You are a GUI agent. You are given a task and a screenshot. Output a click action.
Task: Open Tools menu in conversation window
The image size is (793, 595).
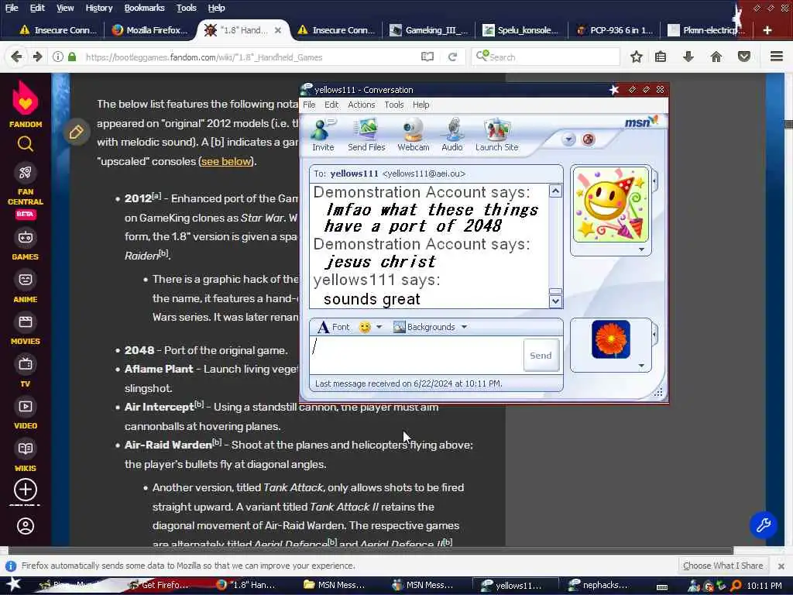[394, 105]
